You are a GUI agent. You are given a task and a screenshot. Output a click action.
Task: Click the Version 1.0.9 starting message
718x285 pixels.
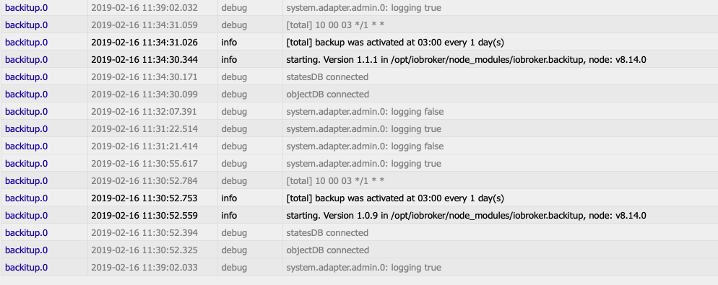[466, 216]
